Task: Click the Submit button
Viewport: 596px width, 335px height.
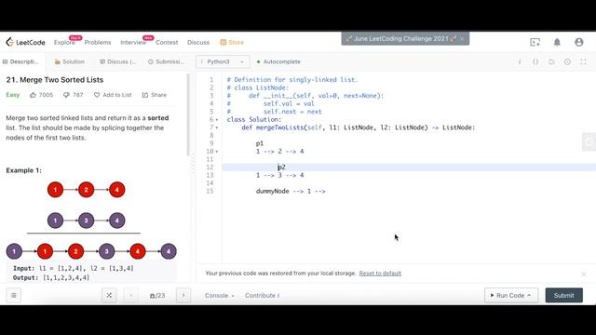Action: pyautogui.click(x=563, y=295)
